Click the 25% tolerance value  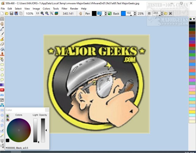point(141,13)
